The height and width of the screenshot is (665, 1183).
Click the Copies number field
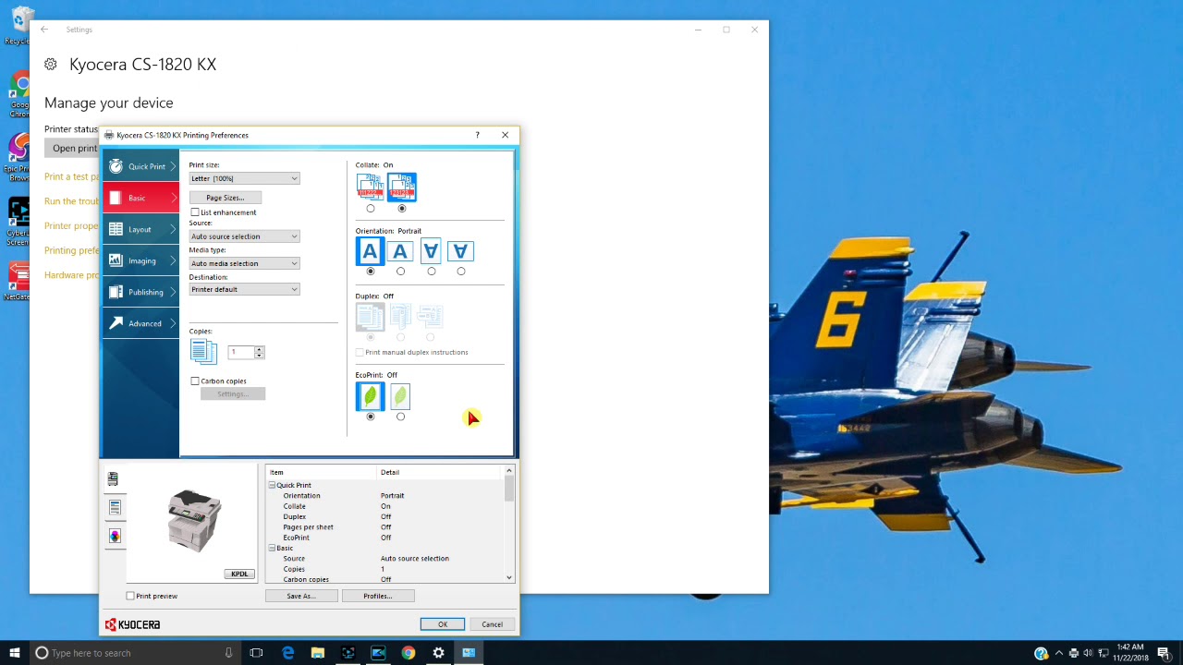point(241,352)
